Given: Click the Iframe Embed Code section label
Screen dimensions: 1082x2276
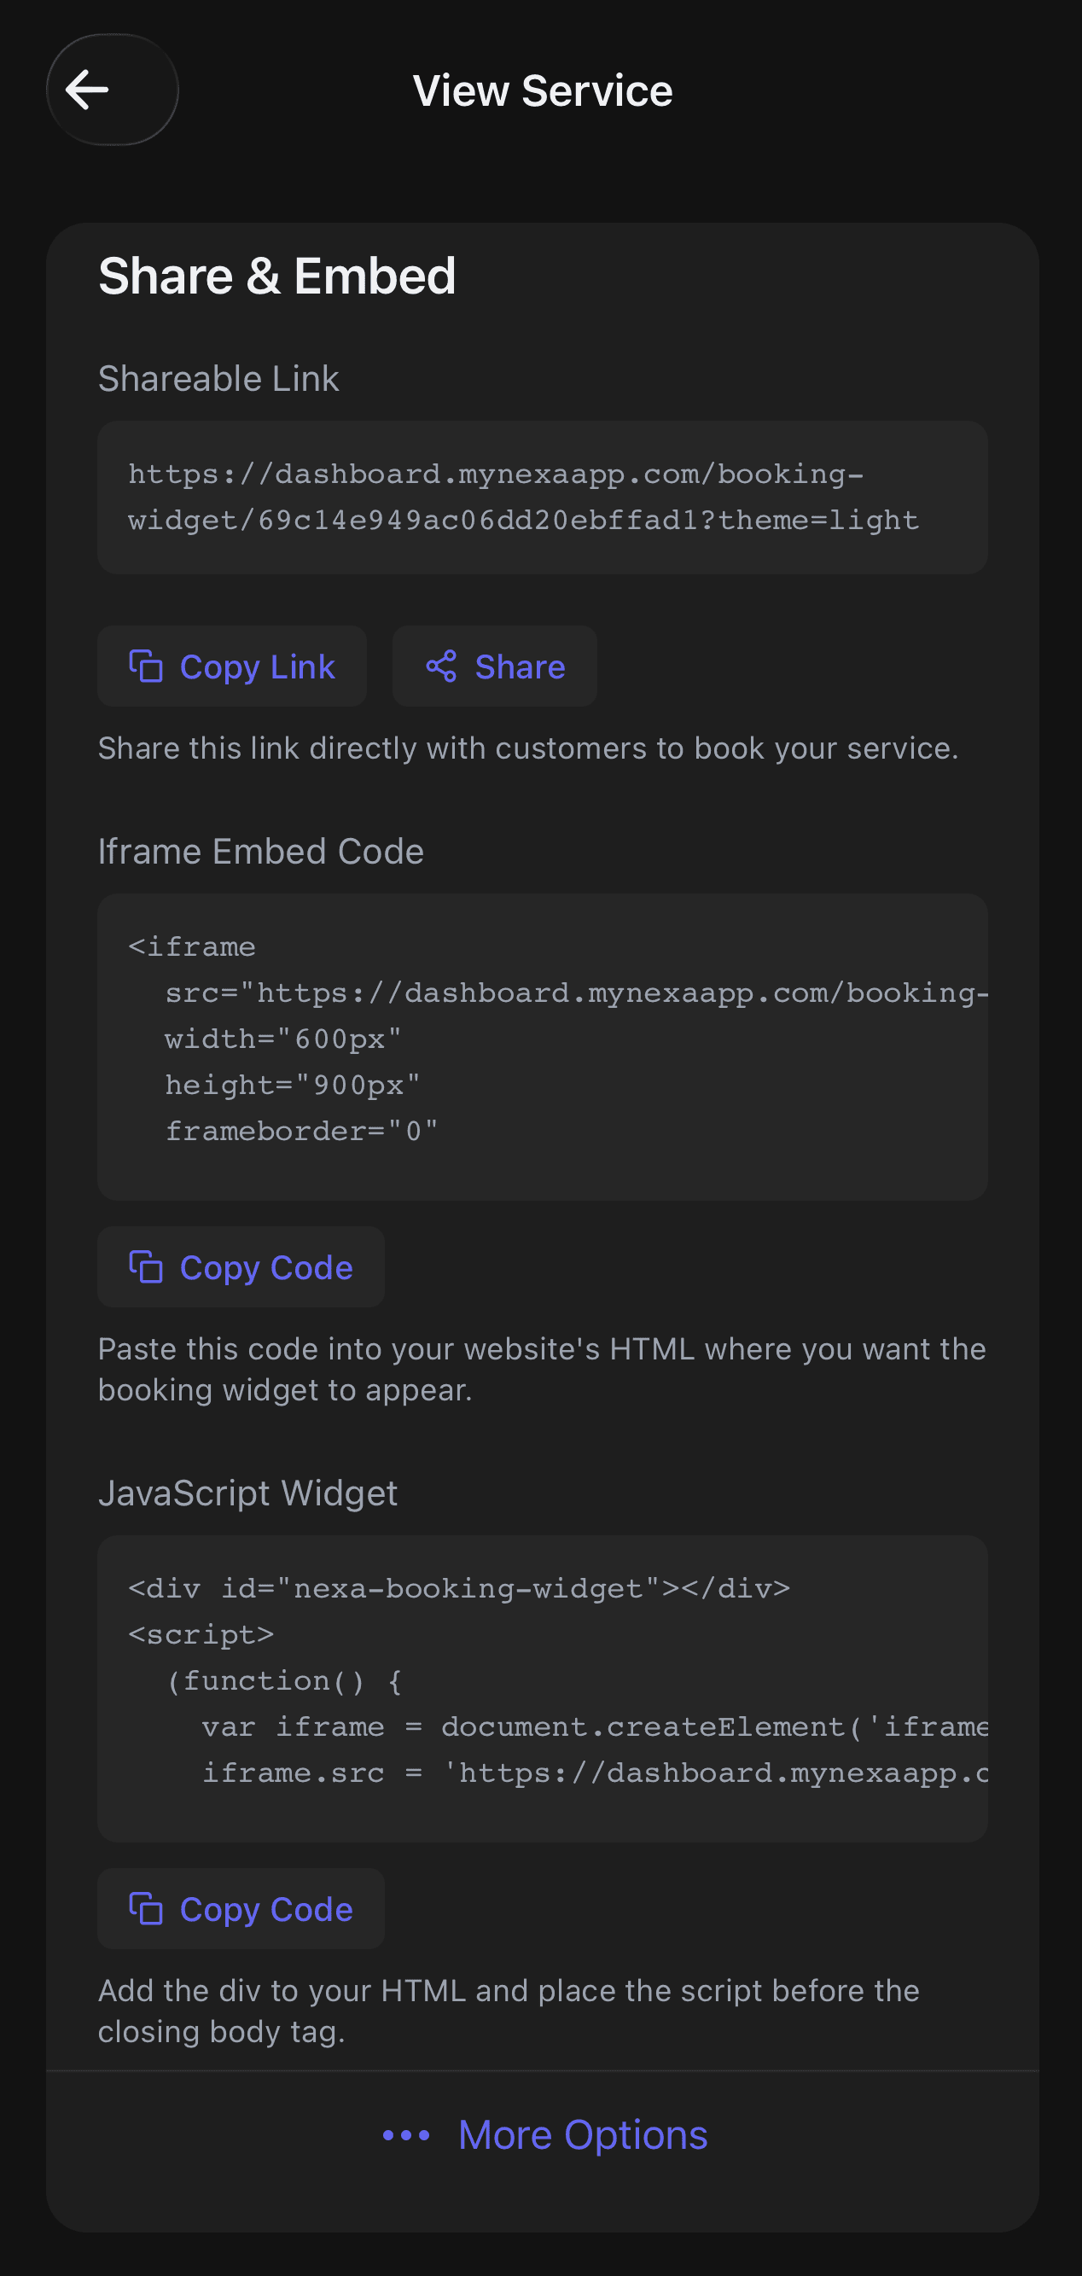Looking at the screenshot, I should pos(260,852).
